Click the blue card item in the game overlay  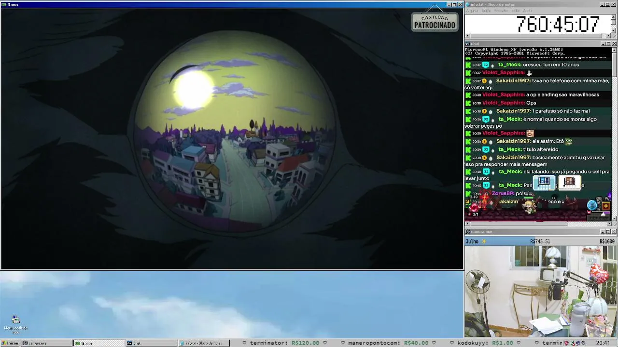[544, 182]
